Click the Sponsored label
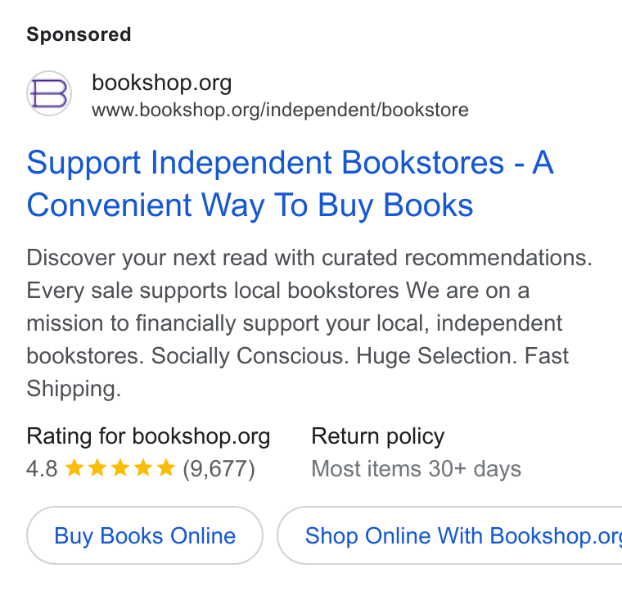This screenshot has height=591, width=622. point(79,34)
